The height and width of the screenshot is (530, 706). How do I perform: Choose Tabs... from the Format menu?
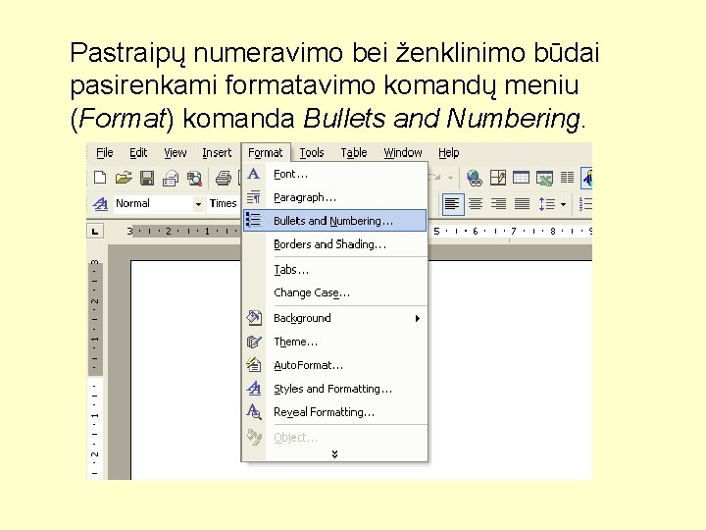pos(334,270)
